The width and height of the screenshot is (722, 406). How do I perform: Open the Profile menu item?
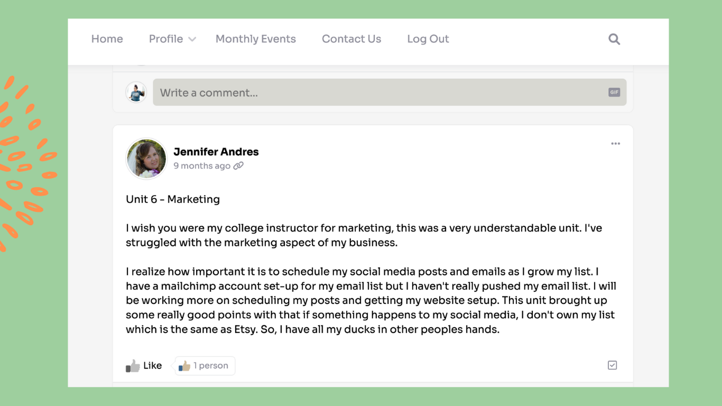pos(165,39)
